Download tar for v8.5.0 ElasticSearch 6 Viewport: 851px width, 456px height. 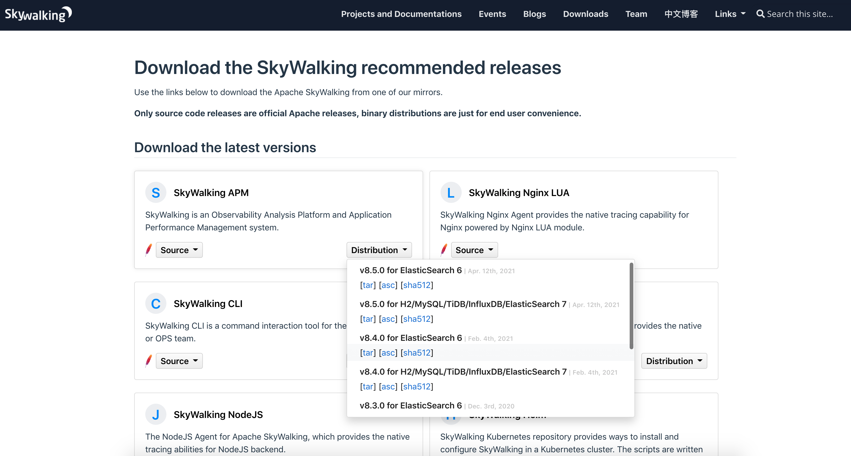pos(368,285)
